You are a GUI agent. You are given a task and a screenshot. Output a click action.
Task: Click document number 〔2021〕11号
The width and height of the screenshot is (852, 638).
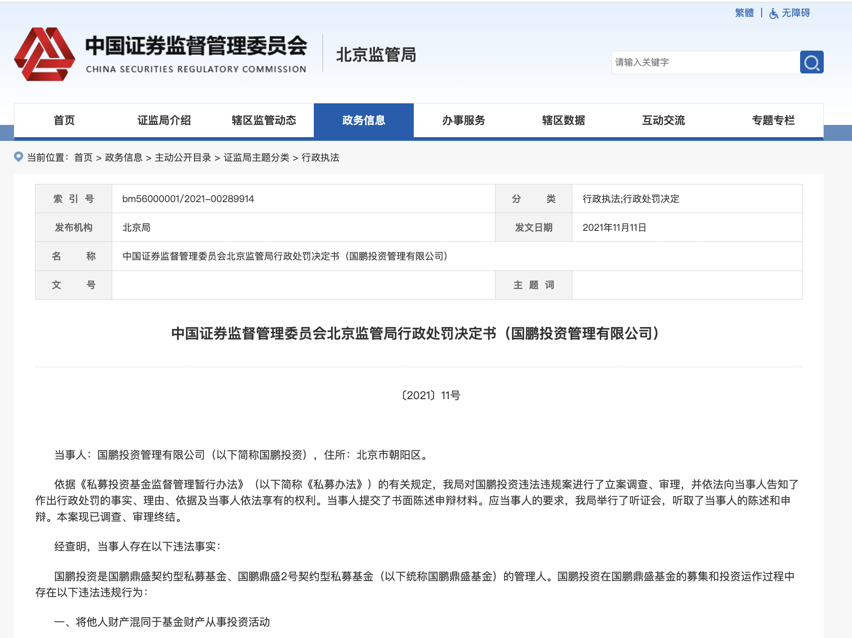point(431,395)
